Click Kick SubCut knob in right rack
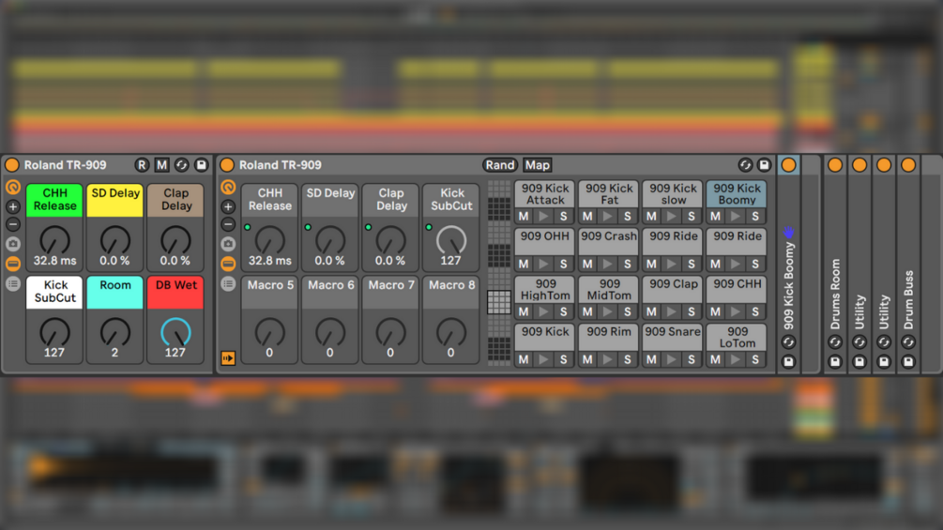This screenshot has width=943, height=530. pos(451,240)
